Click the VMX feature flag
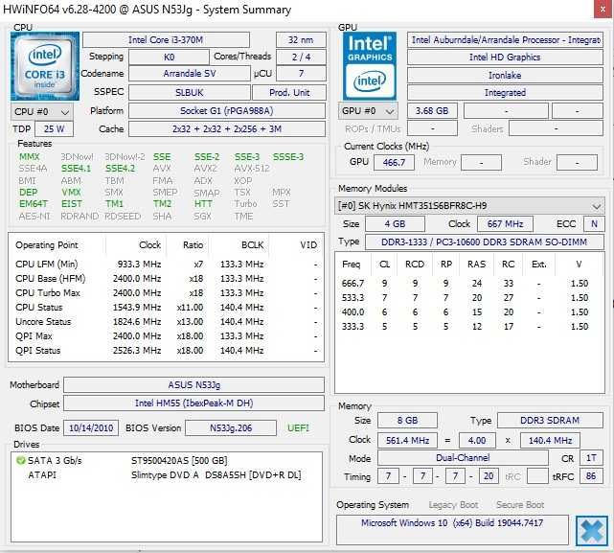Screen dimensions: 614x553 click(71, 193)
